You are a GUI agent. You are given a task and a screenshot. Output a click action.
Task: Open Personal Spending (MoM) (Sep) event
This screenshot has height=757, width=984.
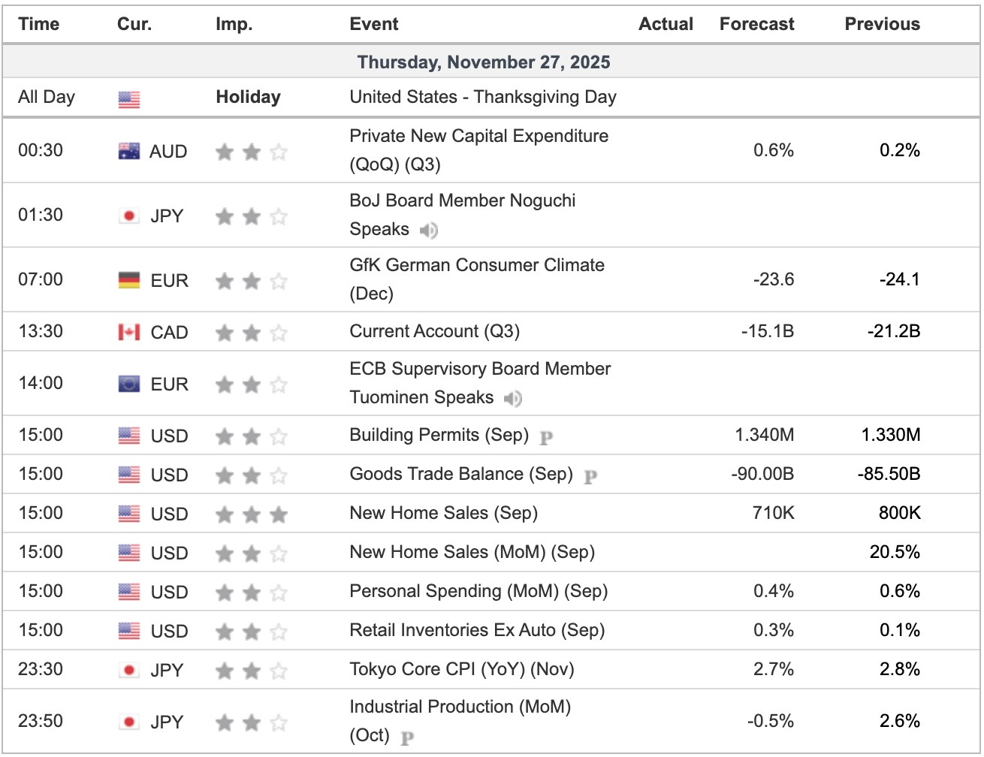click(x=478, y=591)
